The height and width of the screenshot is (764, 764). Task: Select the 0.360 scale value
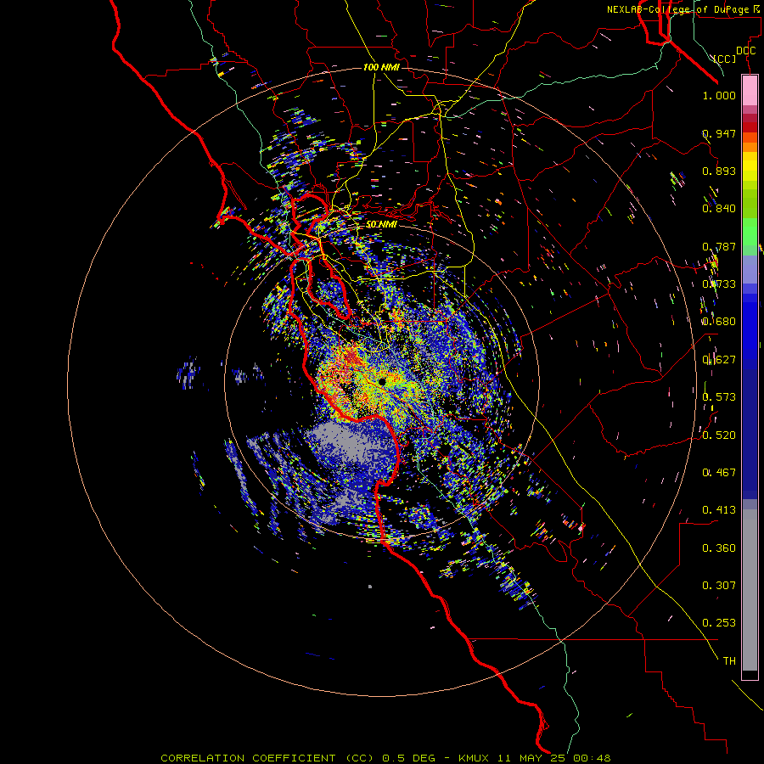[x=719, y=548]
